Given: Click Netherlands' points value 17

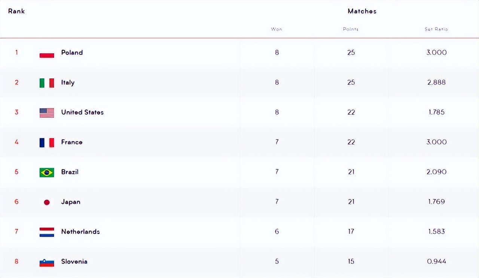Looking at the screenshot, I should 351,232.
